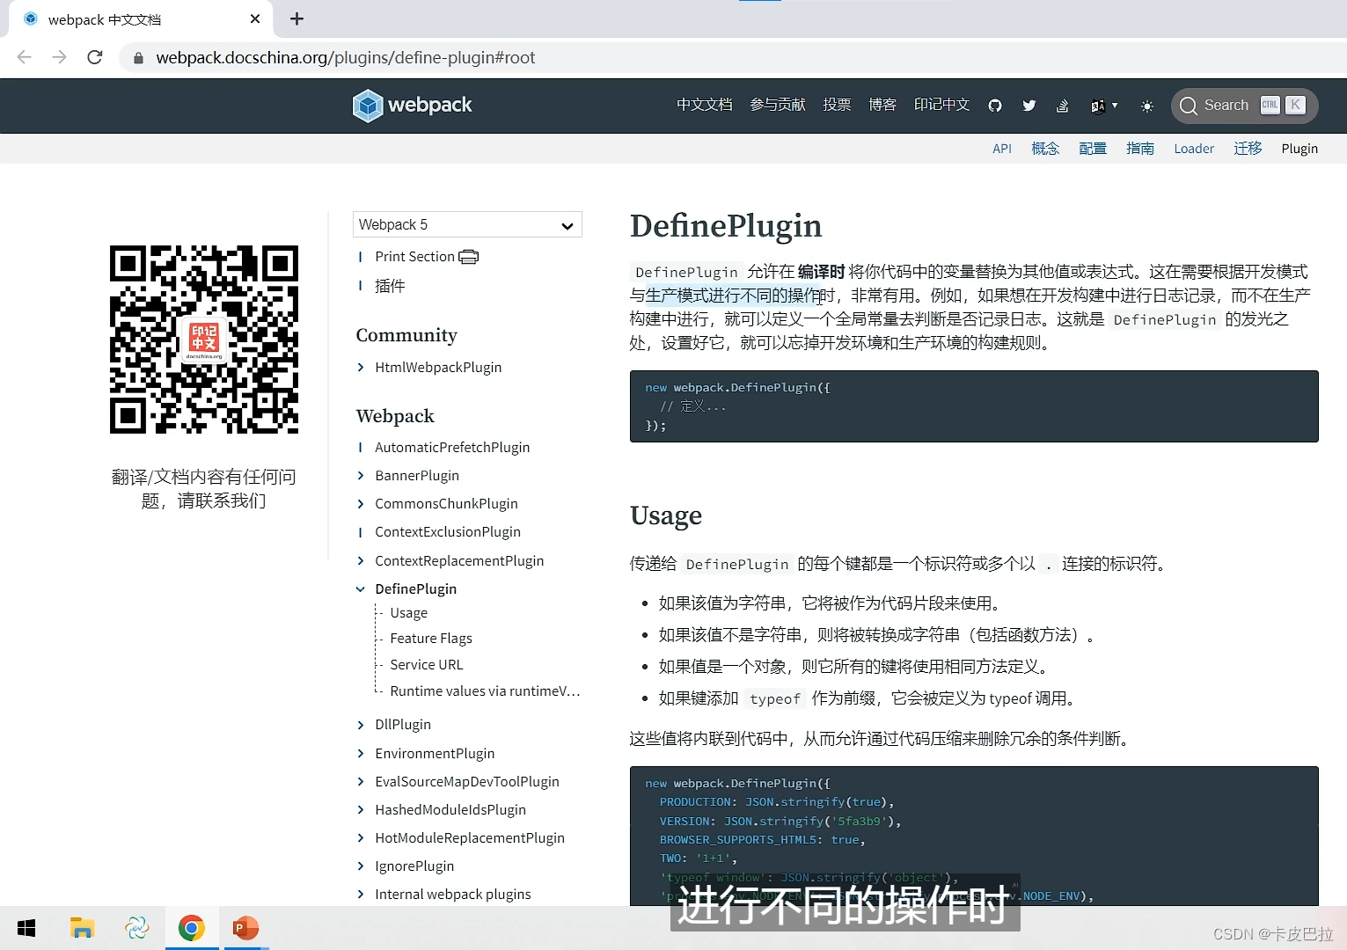Switch to the 配置 section tab
Image resolution: width=1347 pixels, height=950 pixels.
point(1093,149)
